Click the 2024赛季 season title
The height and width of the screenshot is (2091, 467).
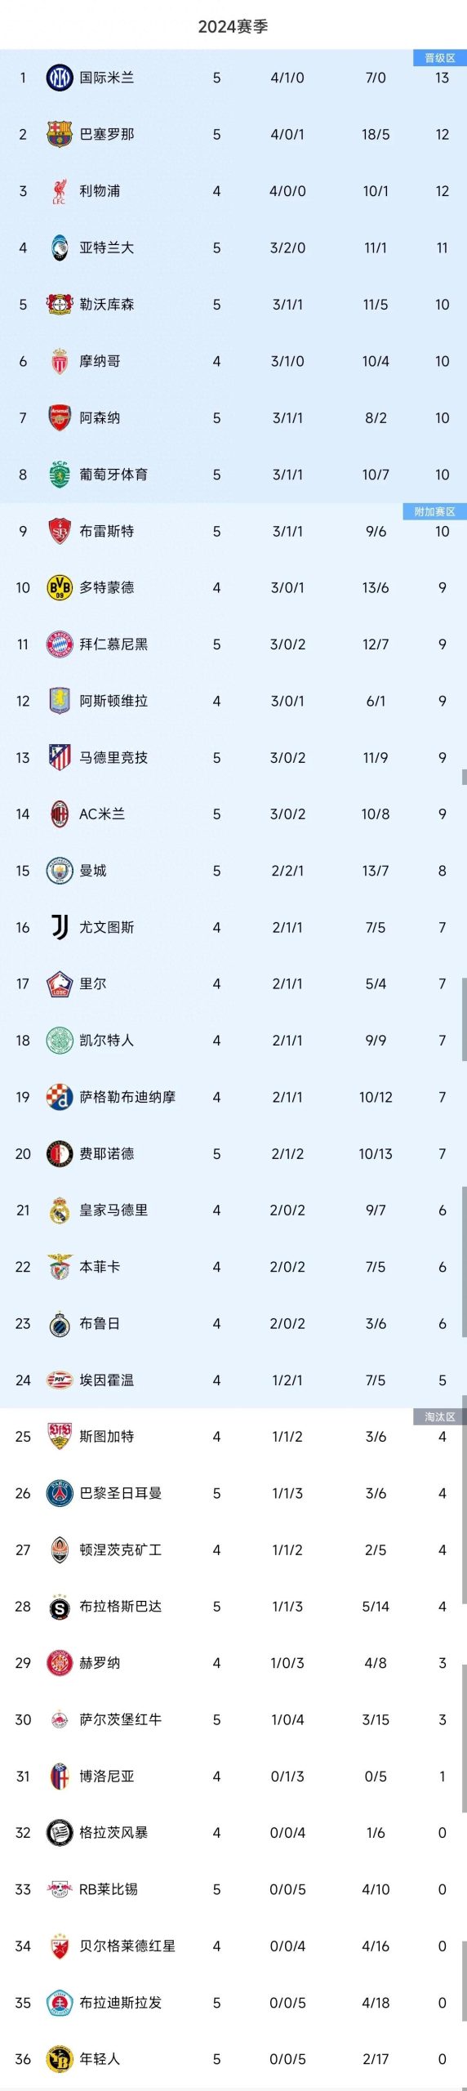tap(233, 26)
